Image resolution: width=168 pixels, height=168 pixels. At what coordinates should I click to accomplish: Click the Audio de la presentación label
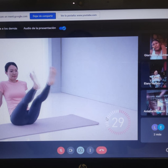[x=39, y=28]
